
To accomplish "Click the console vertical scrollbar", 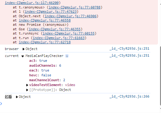I will [160, 76].
